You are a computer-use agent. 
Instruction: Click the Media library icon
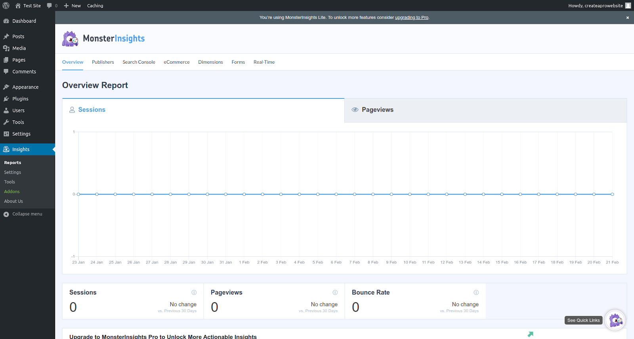(x=6, y=48)
